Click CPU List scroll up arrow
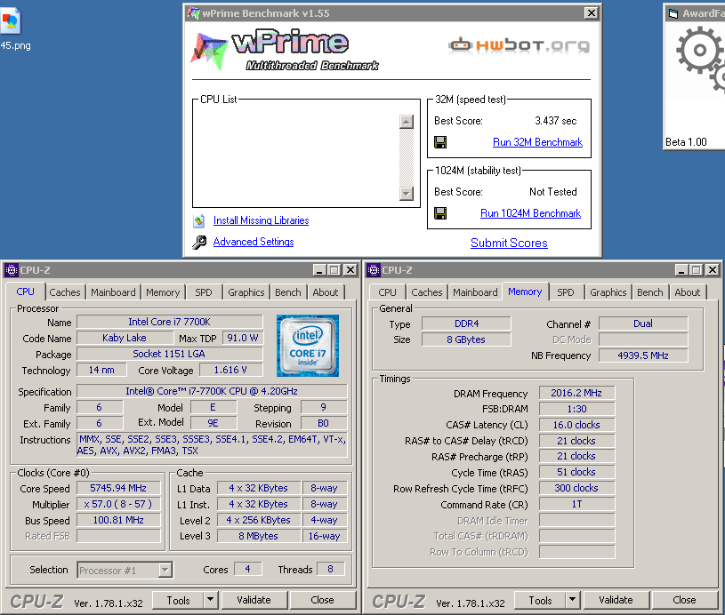 click(x=406, y=122)
